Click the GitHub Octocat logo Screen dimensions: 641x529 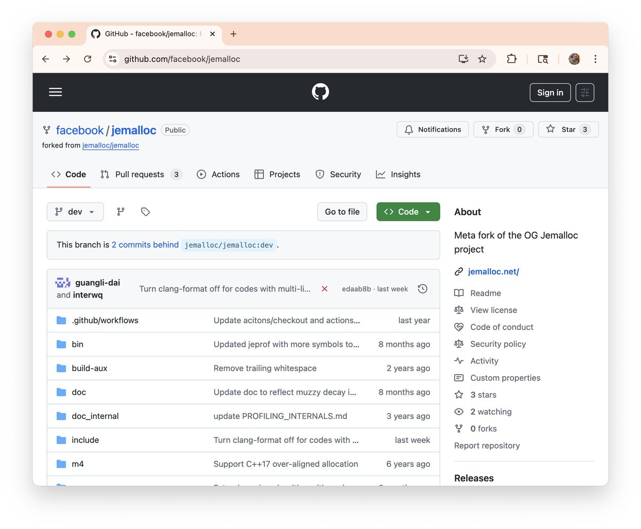tap(320, 92)
